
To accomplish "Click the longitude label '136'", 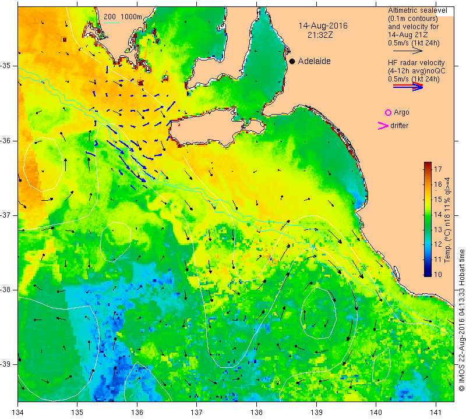I will click(137, 413).
